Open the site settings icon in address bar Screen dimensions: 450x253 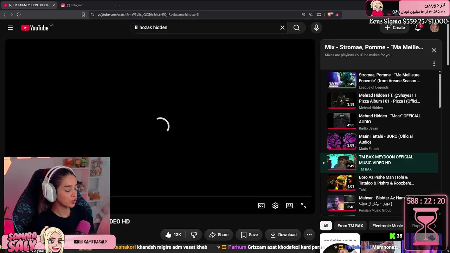pyautogui.click(x=92, y=14)
